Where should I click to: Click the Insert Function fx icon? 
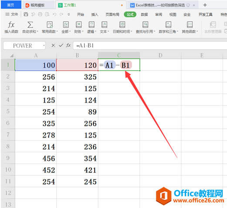[11, 25]
